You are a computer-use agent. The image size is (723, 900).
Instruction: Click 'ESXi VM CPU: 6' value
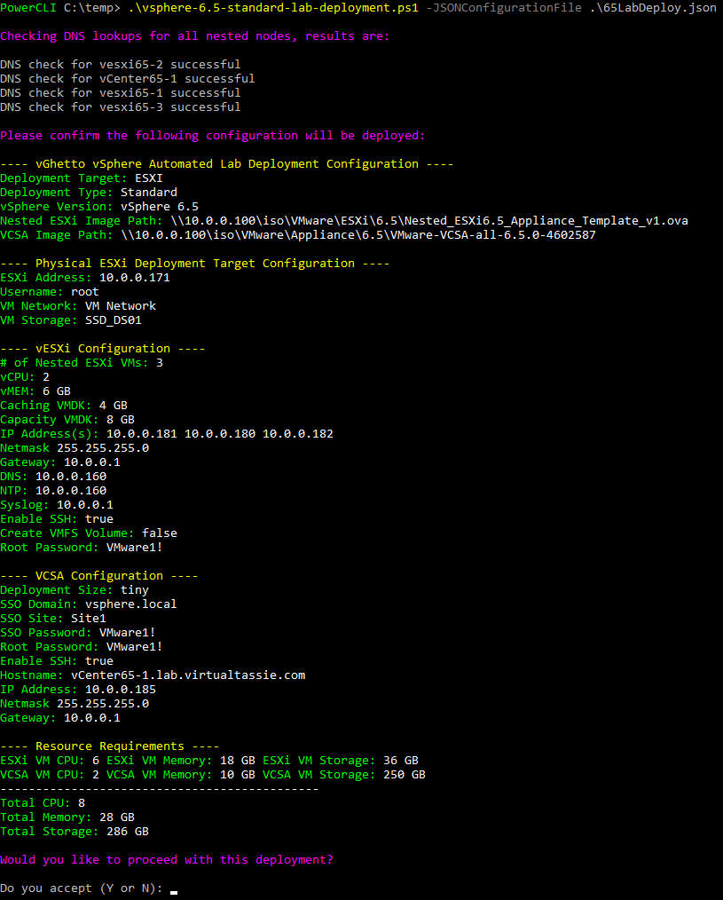click(x=50, y=761)
